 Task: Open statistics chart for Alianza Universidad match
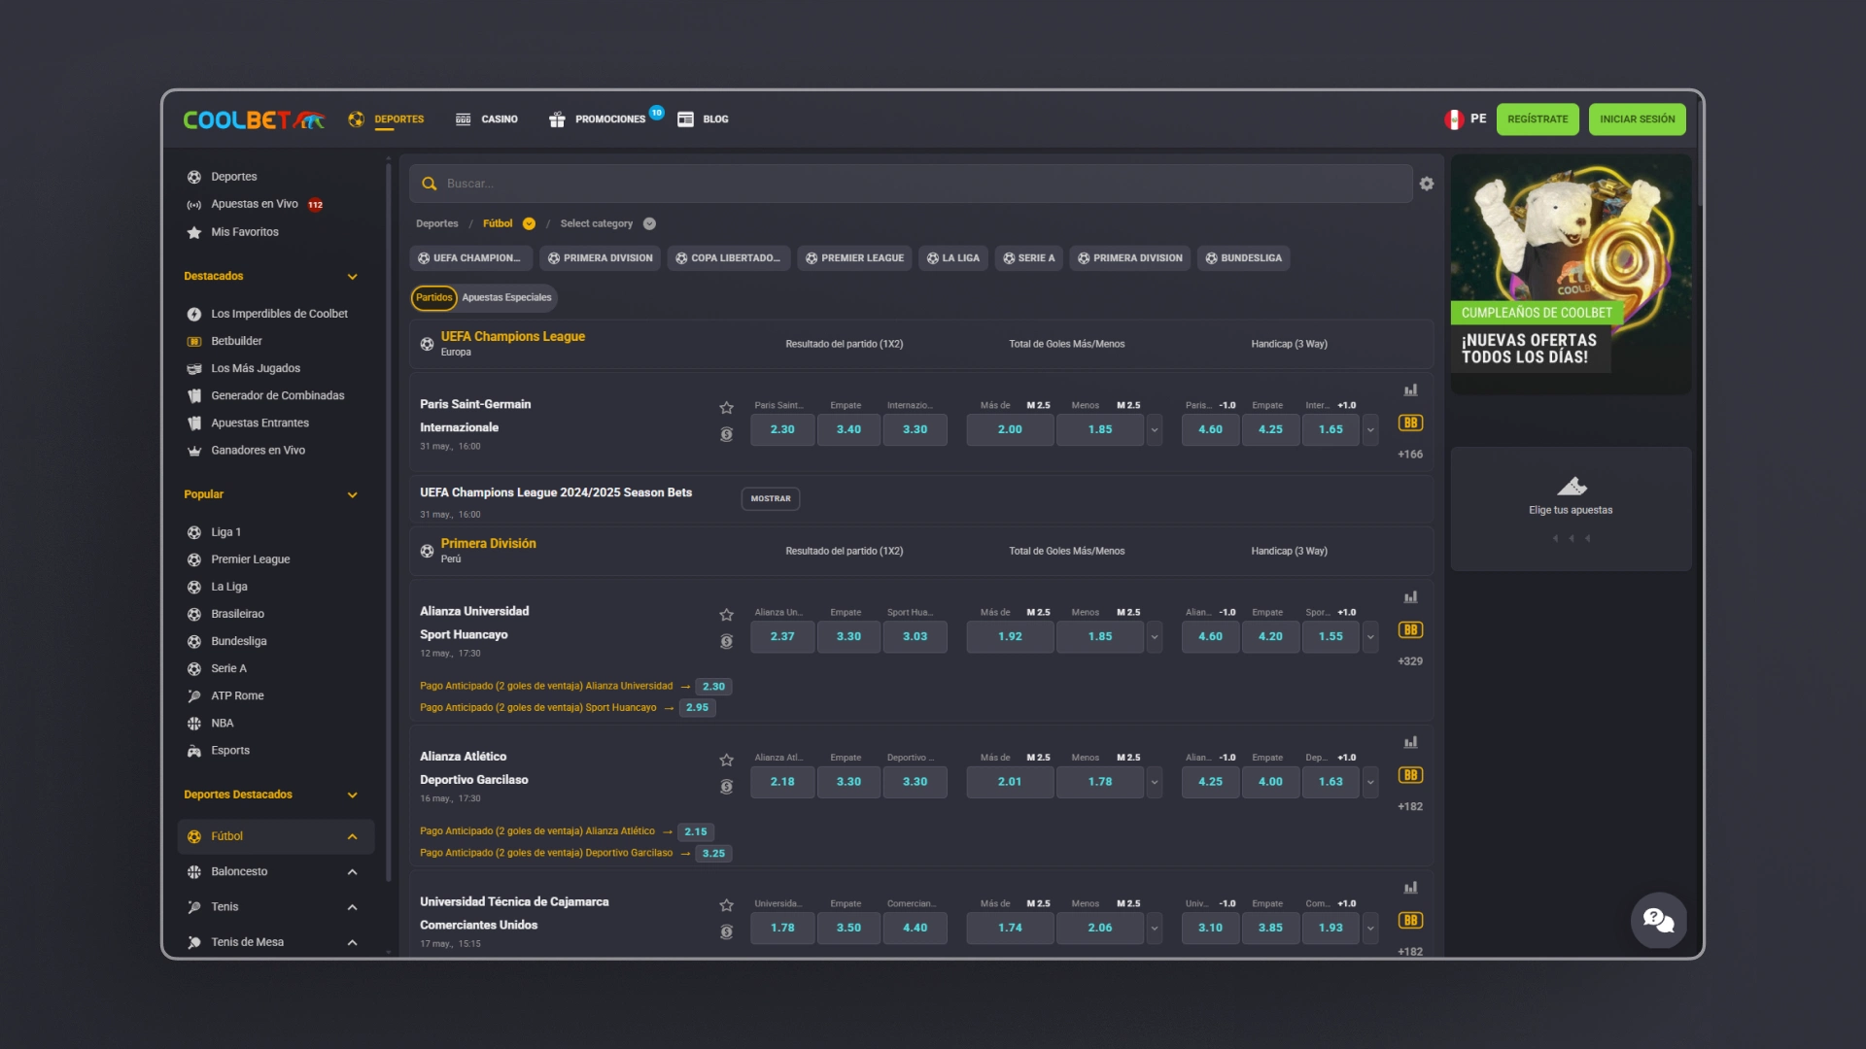1410,597
